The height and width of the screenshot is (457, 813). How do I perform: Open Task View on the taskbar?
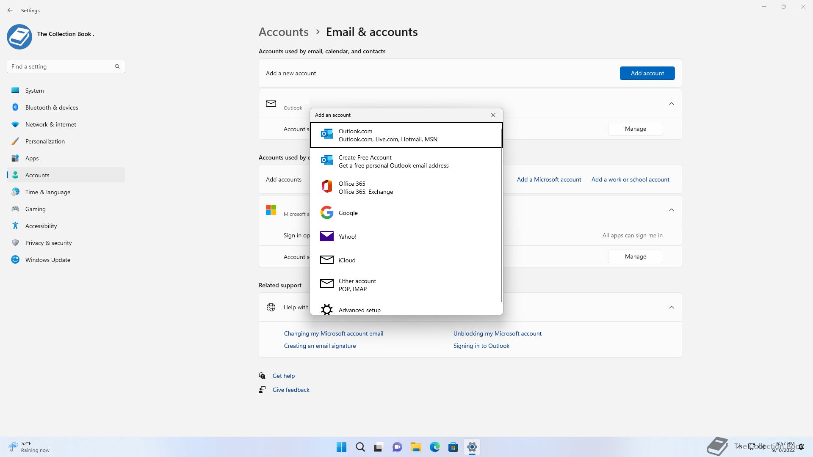[x=379, y=447]
